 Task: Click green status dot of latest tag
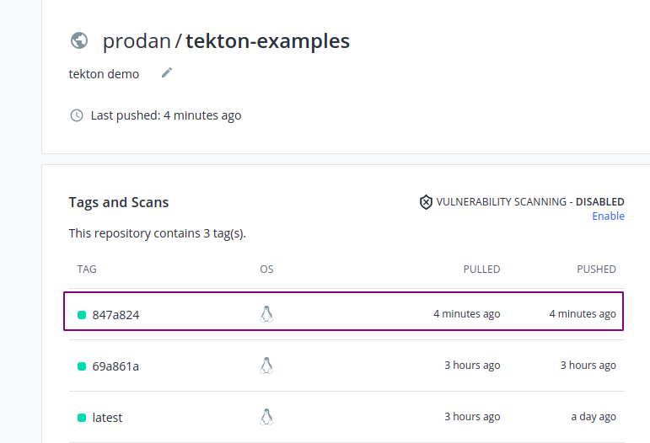82,418
